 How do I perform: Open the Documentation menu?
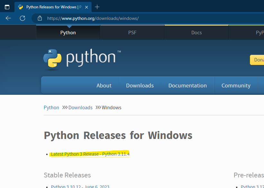tap(187, 86)
